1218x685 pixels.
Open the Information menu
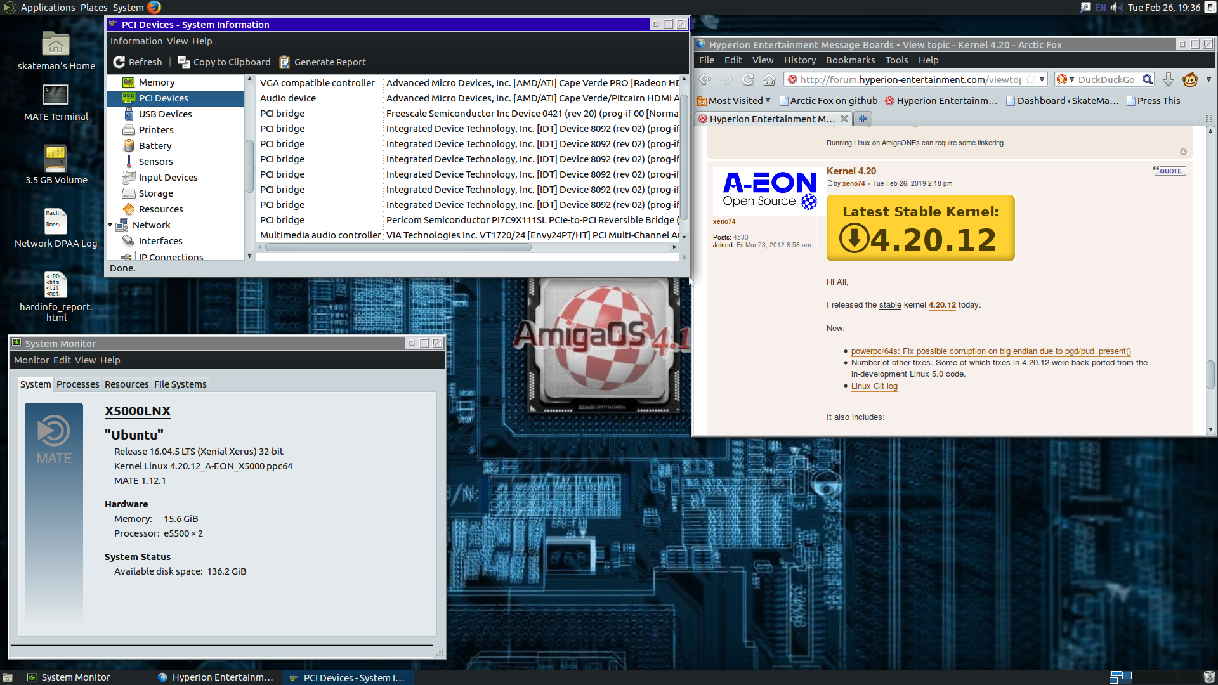click(x=136, y=41)
